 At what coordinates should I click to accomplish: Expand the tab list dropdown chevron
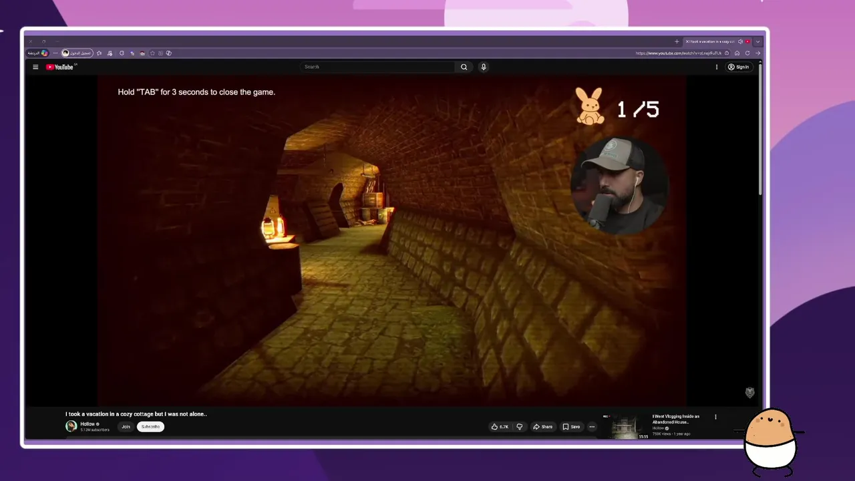click(x=757, y=41)
